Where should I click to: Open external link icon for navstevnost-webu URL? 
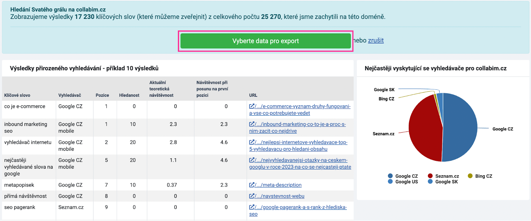point(252,196)
